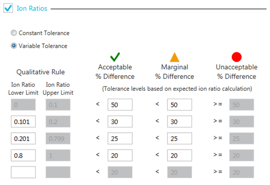Image resolution: width=270 pixels, height=185 pixels.
Task: Select the Constant Tolerance radio button
Action: 14,33
